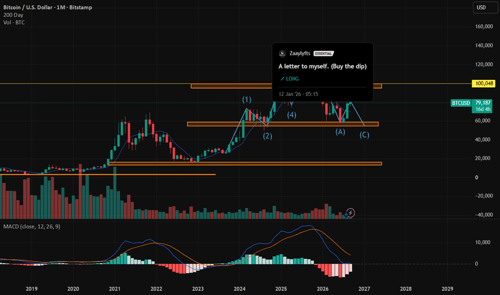Select the wave label (A) on chart
Screen dimensions: 500x295
(x=340, y=132)
